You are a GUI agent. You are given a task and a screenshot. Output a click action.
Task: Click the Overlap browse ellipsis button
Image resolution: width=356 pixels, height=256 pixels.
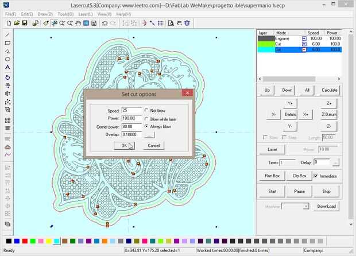[x=149, y=135]
